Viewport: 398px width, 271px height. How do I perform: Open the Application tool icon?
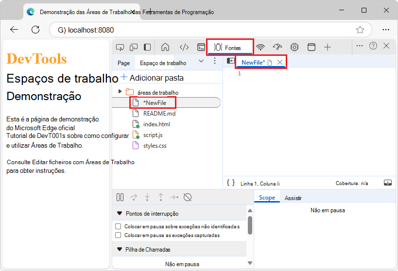[311, 47]
